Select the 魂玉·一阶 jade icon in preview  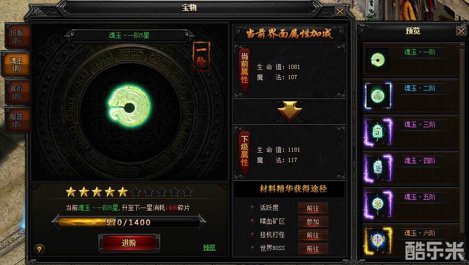(377, 60)
